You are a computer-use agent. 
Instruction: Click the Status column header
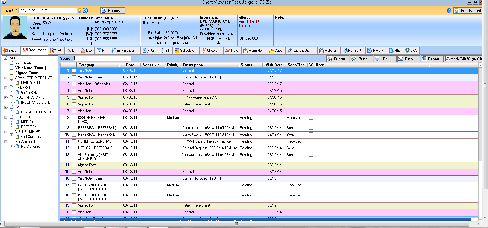(250, 65)
